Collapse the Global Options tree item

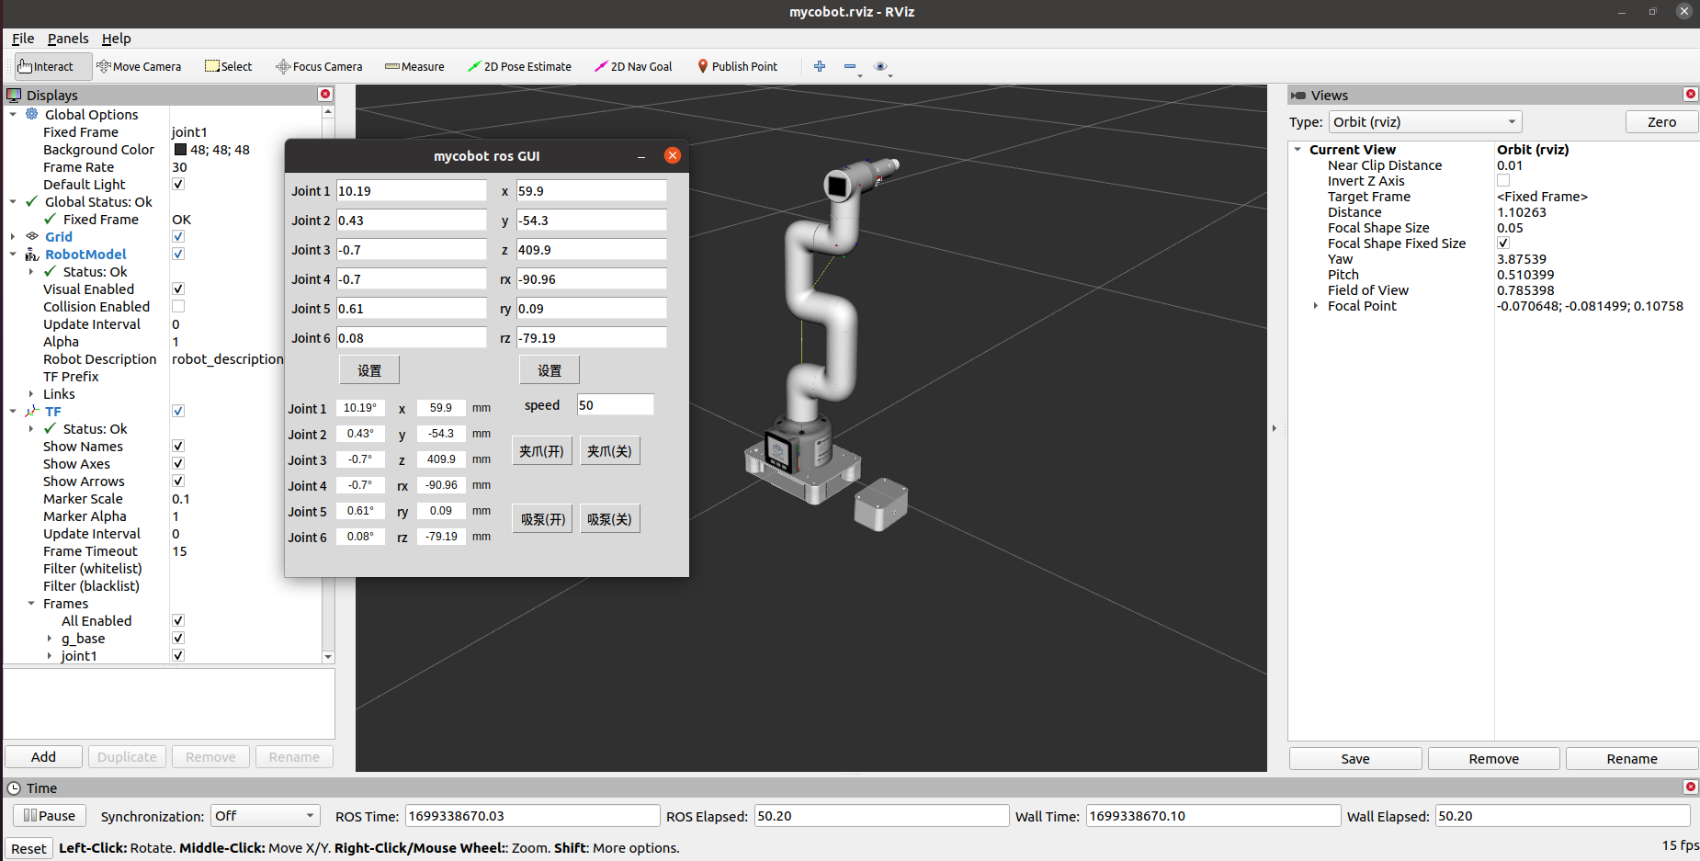[x=13, y=114]
